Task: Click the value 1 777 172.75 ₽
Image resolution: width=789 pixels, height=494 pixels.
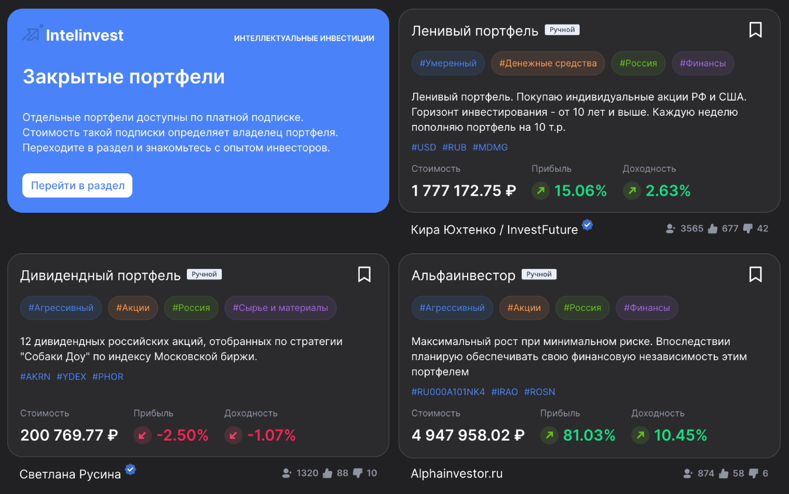Action: (464, 191)
